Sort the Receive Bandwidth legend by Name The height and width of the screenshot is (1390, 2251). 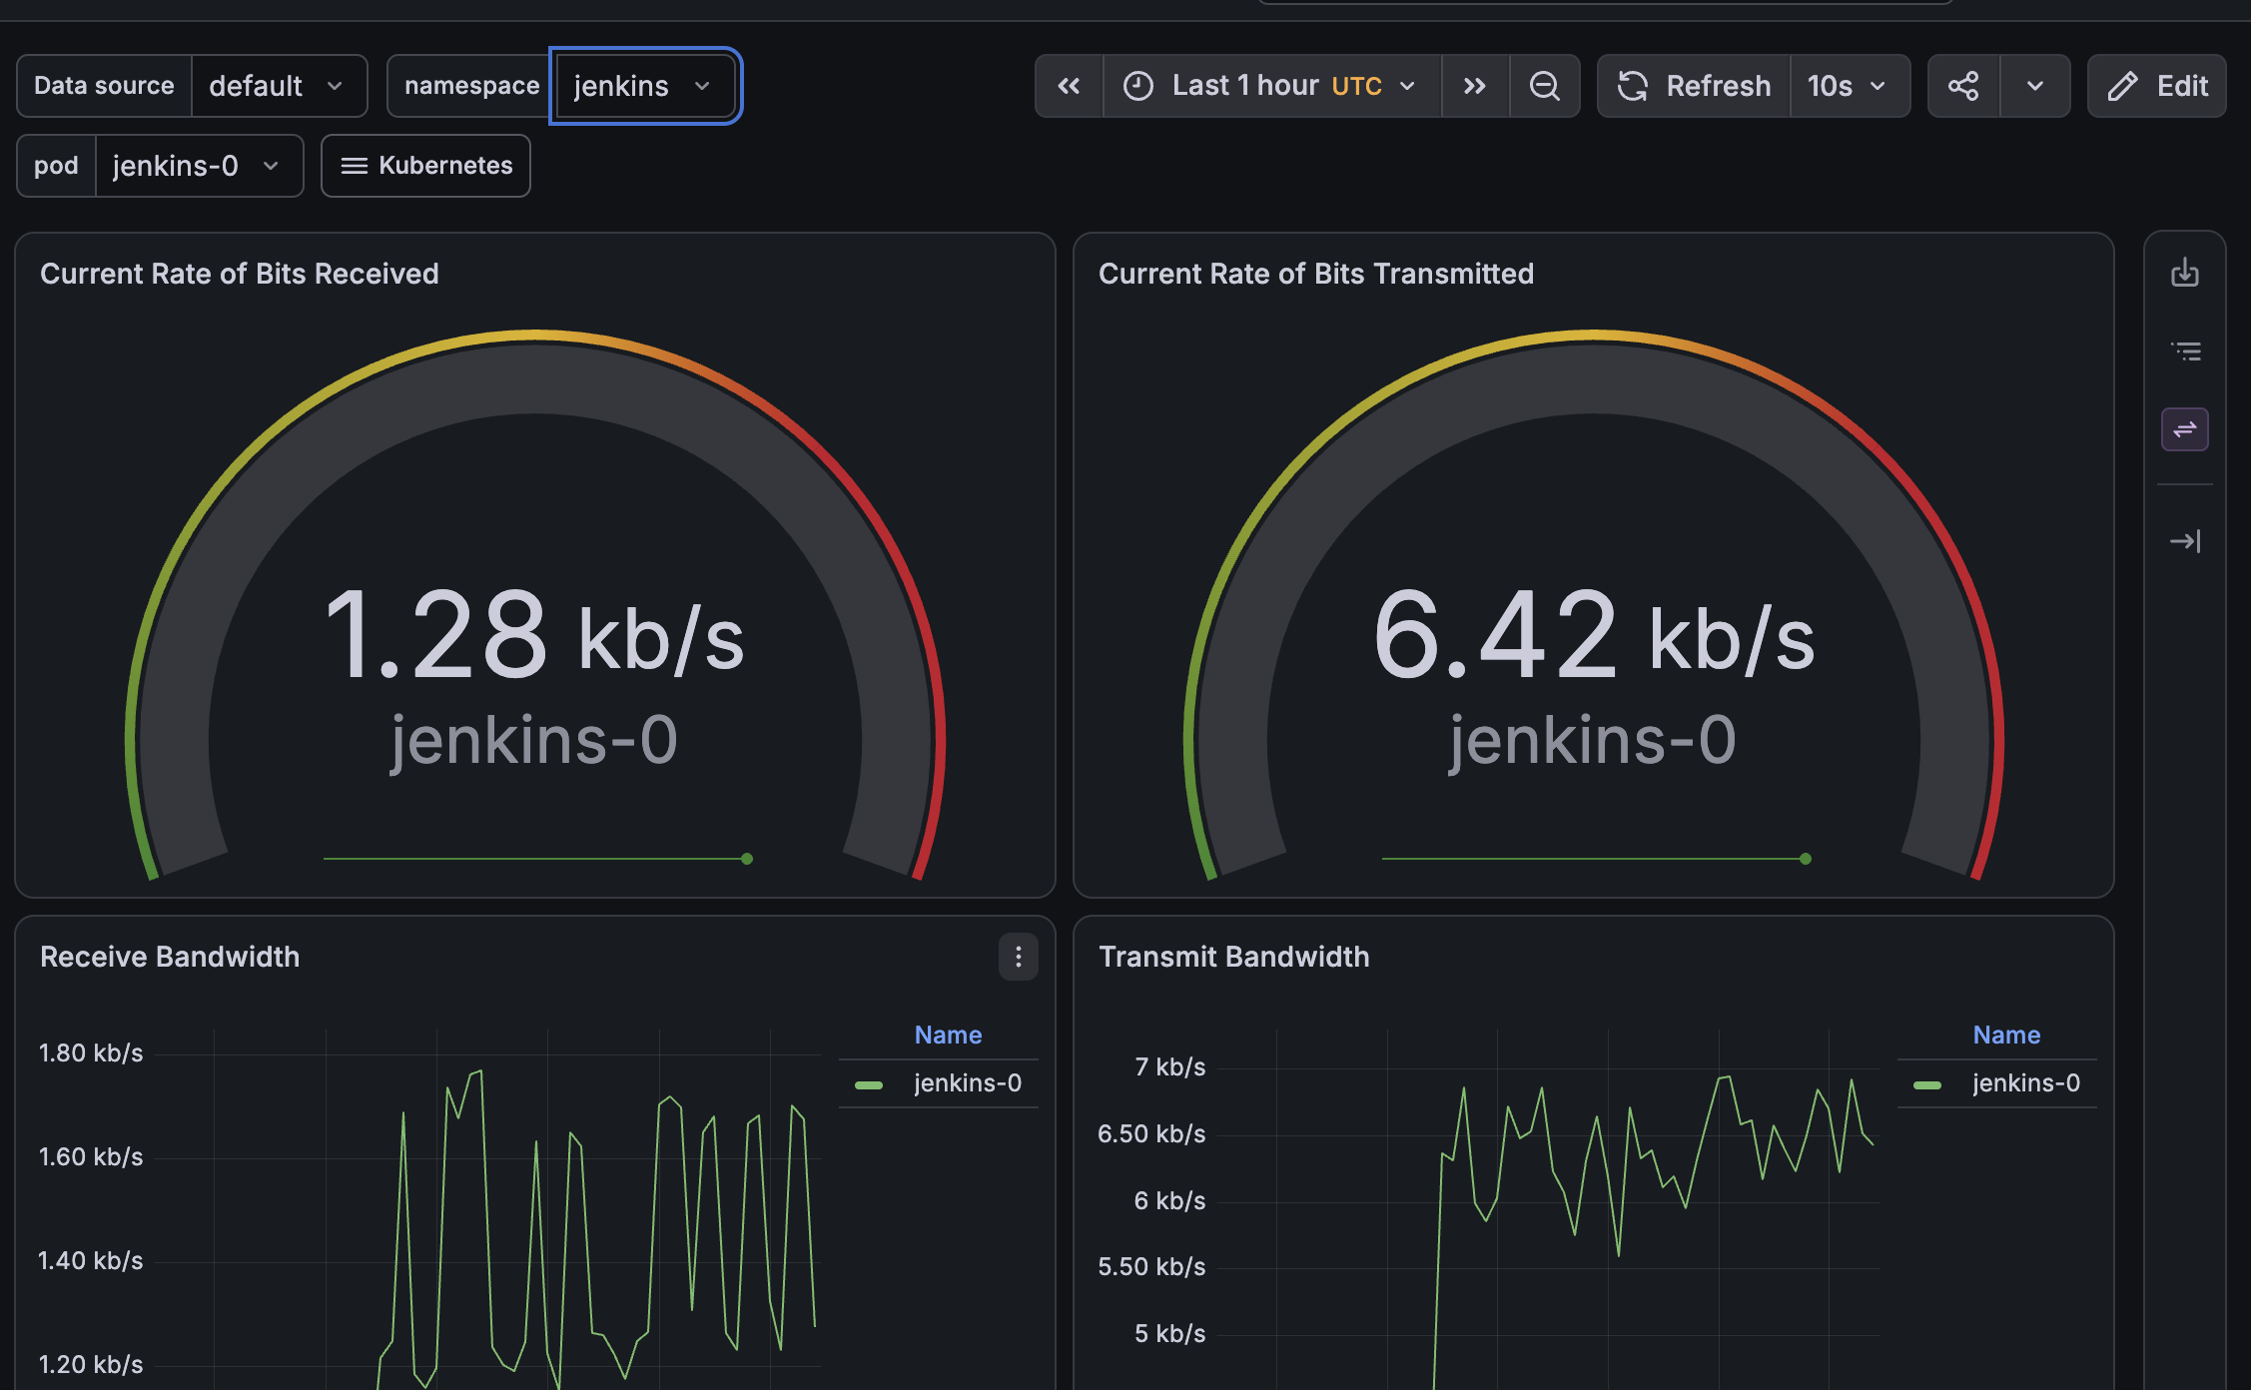point(948,1035)
